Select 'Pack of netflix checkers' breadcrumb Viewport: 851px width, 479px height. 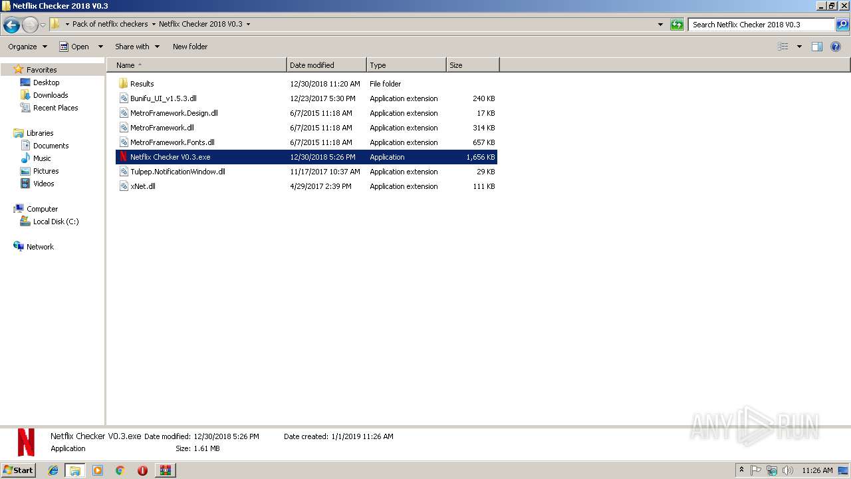[110, 24]
